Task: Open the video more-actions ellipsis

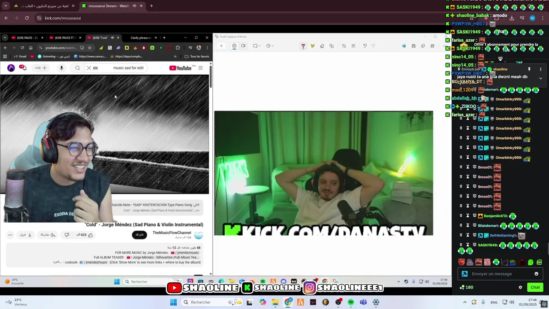Action: click(x=10, y=235)
